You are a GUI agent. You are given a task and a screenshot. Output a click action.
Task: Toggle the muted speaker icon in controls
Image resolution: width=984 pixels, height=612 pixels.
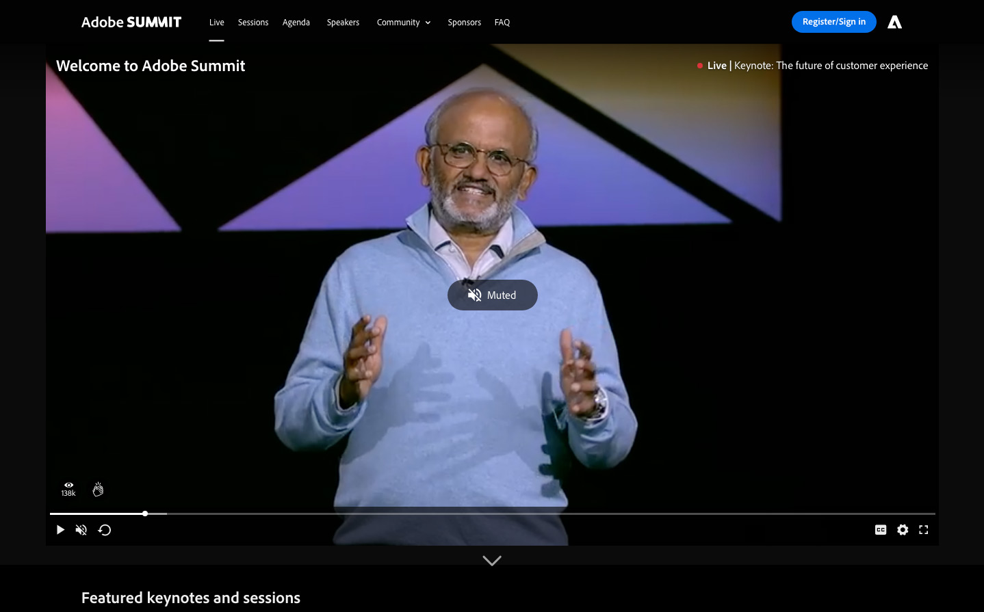point(81,530)
